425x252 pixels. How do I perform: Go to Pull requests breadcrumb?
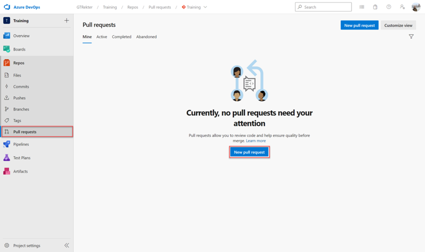pos(159,7)
